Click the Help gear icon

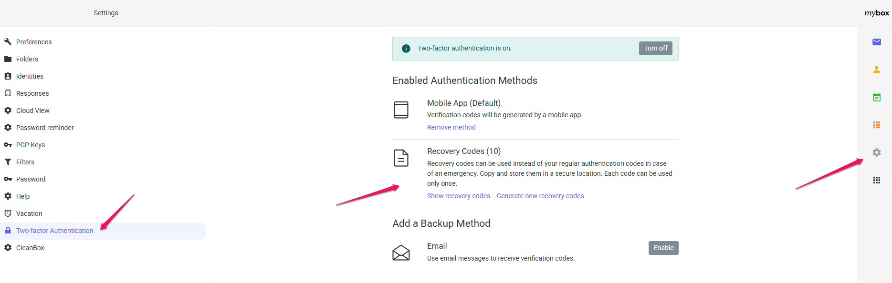tap(8, 196)
